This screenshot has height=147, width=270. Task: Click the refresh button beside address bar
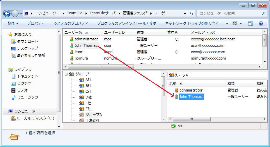(191, 13)
